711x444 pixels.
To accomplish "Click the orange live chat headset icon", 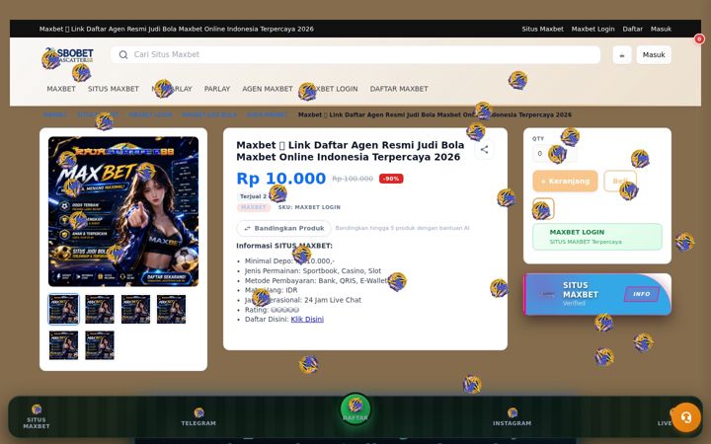I will (686, 417).
